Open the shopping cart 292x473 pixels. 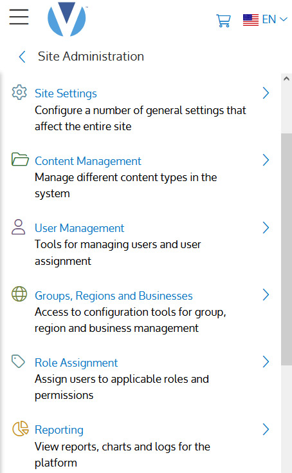(223, 21)
